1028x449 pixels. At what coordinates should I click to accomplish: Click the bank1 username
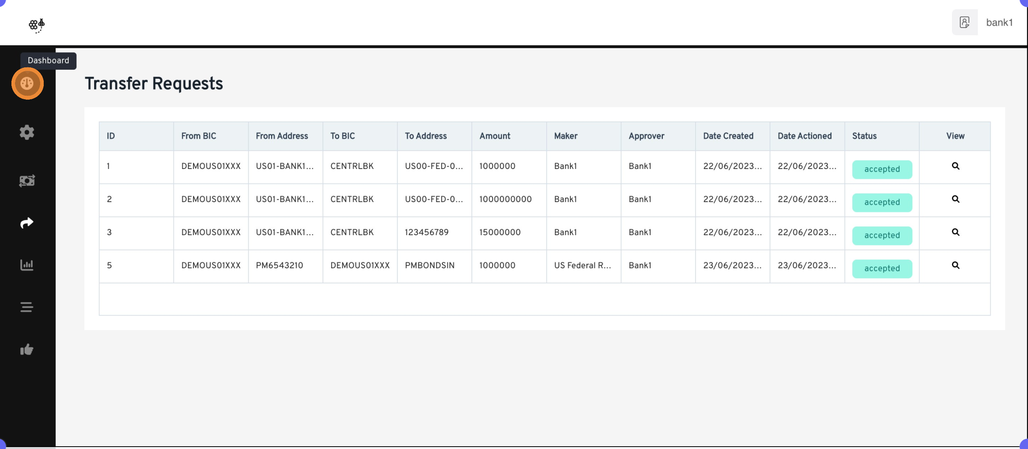[999, 22]
